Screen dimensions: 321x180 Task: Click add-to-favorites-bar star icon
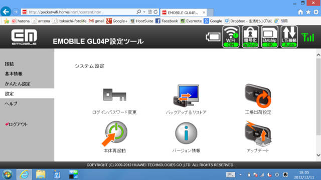pyautogui.click(x=7, y=21)
